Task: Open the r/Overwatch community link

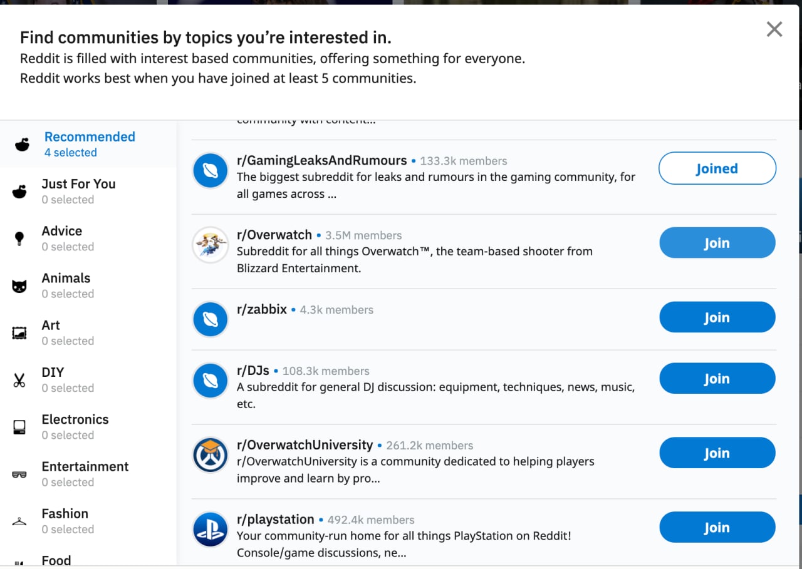Action: (x=274, y=235)
